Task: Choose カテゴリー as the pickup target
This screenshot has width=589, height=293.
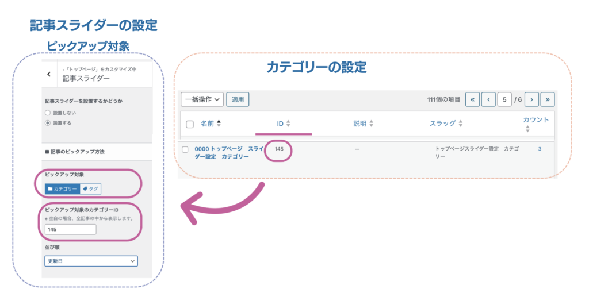Action: (x=62, y=189)
